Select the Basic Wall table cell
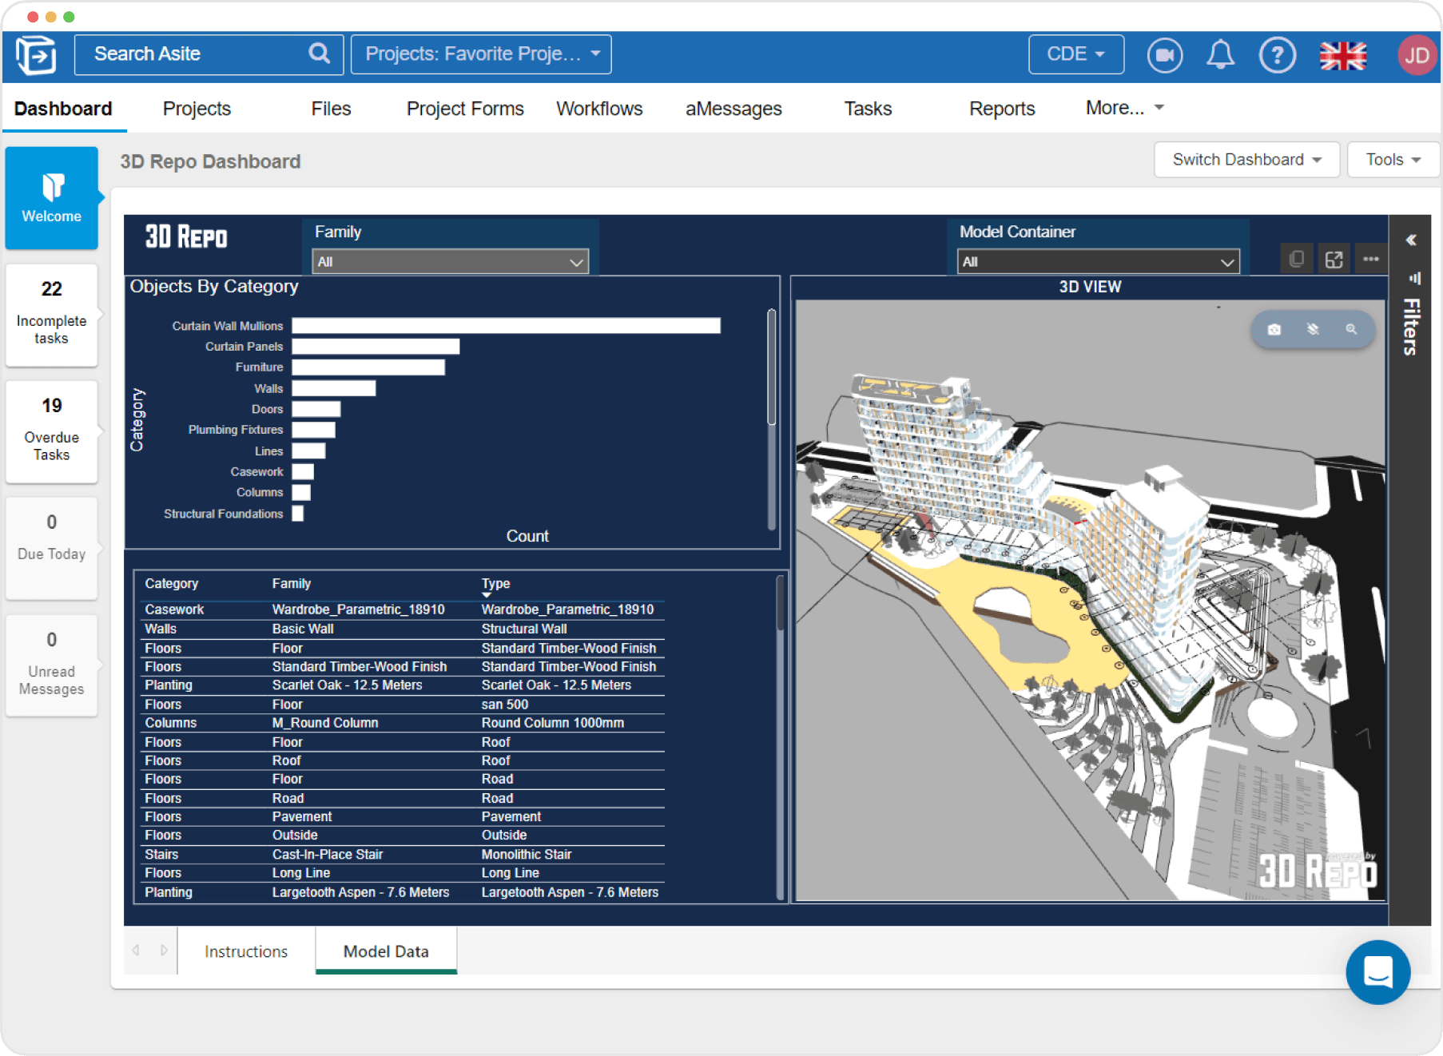This screenshot has height=1056, width=1443. tap(303, 629)
